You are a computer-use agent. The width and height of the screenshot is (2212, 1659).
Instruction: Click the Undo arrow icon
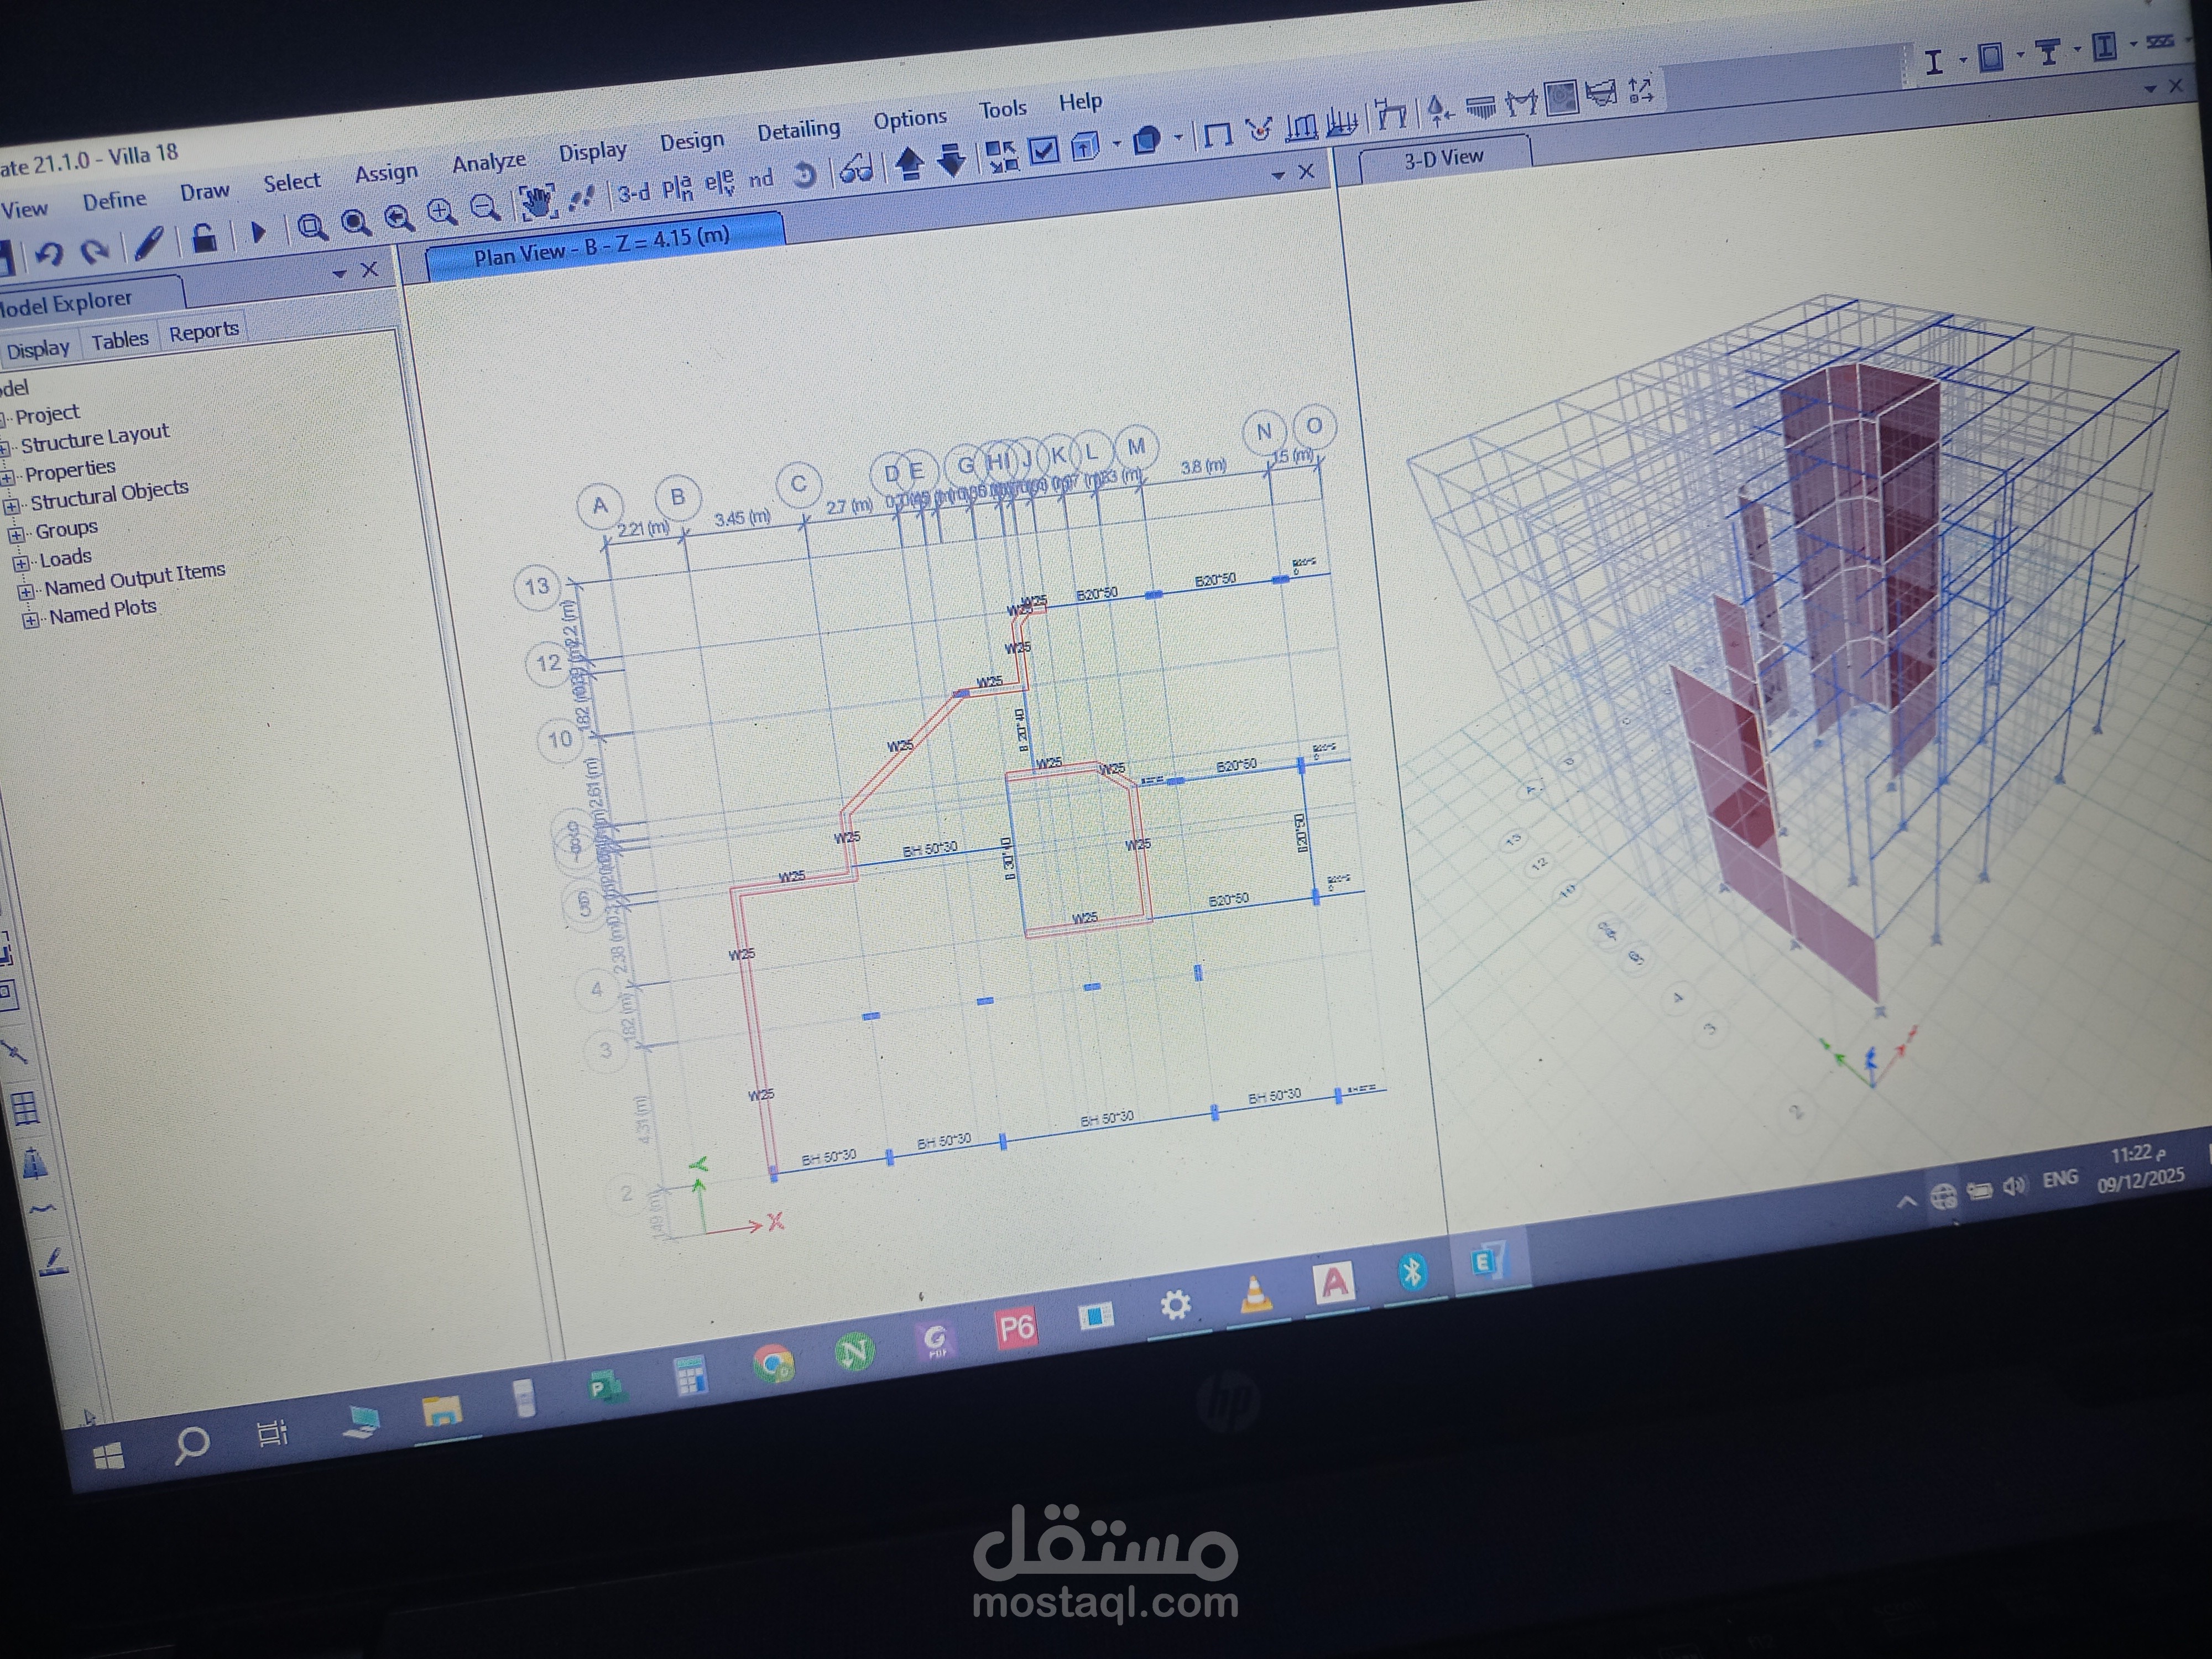pyautogui.click(x=49, y=254)
